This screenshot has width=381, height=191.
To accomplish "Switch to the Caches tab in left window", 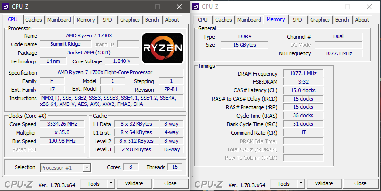I will [x=34, y=20].
